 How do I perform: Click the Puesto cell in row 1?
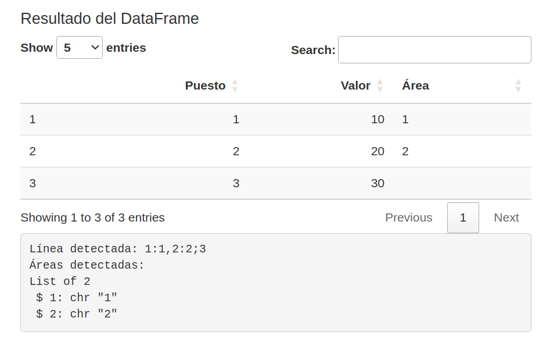click(236, 119)
